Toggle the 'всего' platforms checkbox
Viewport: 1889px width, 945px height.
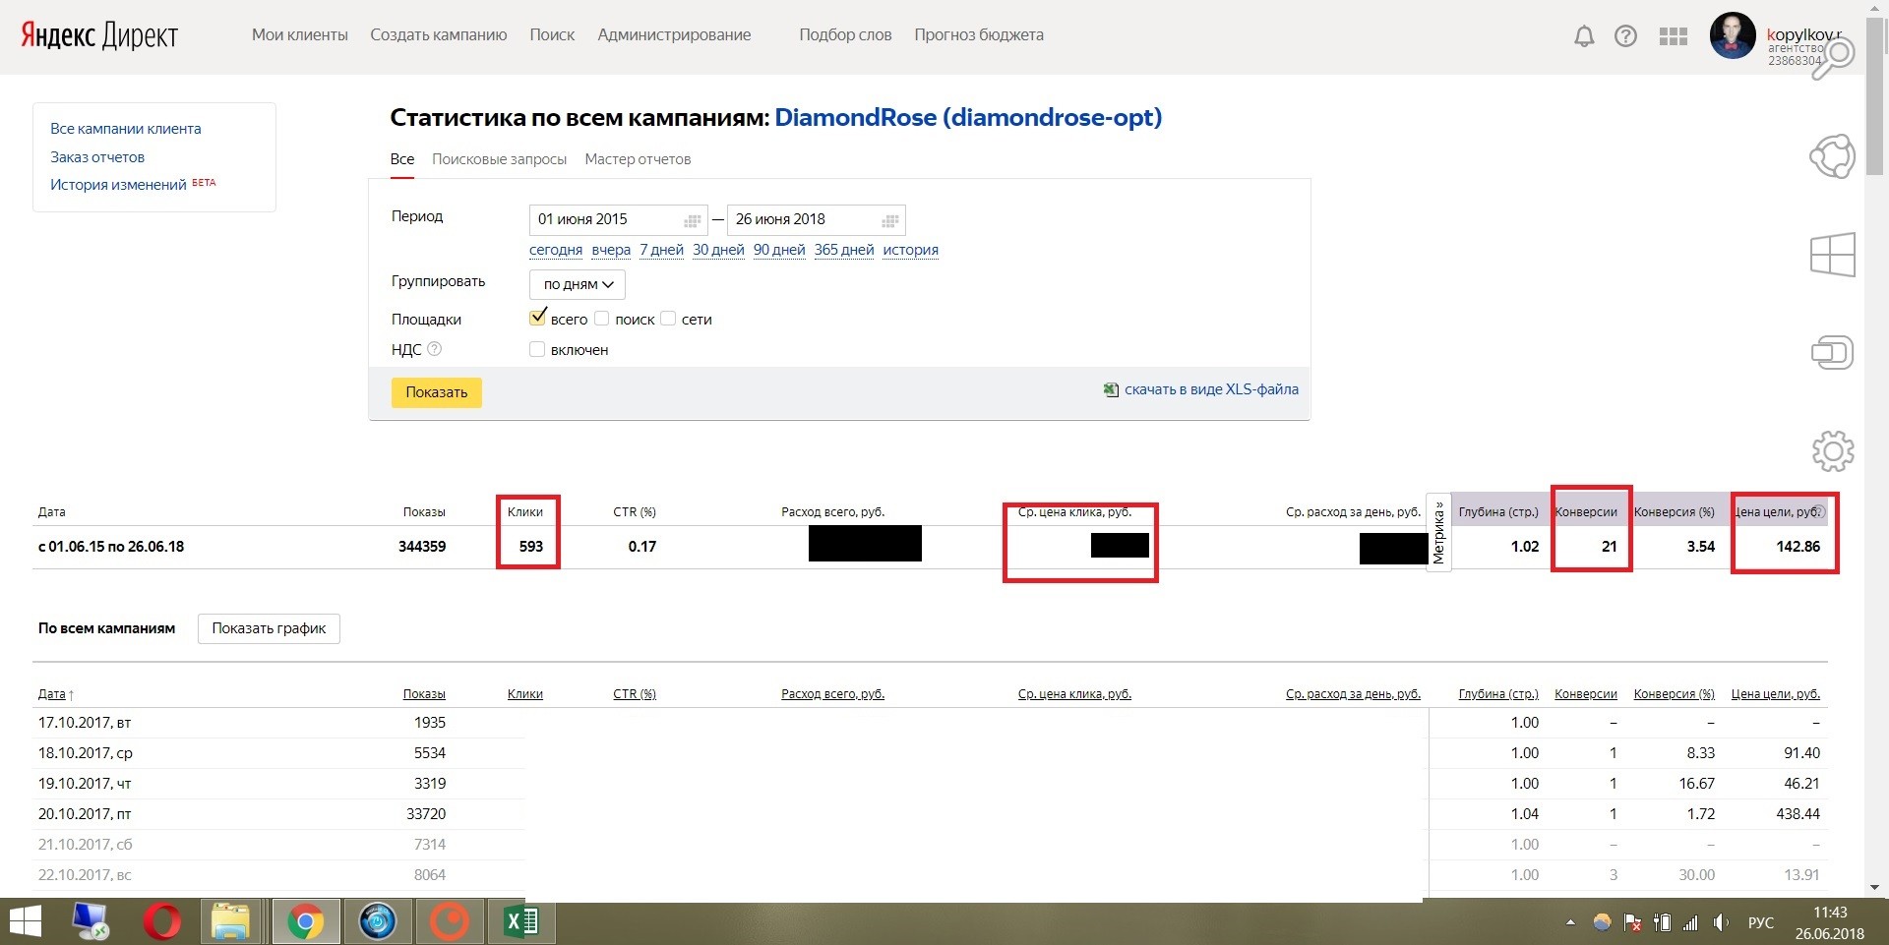pos(537,318)
